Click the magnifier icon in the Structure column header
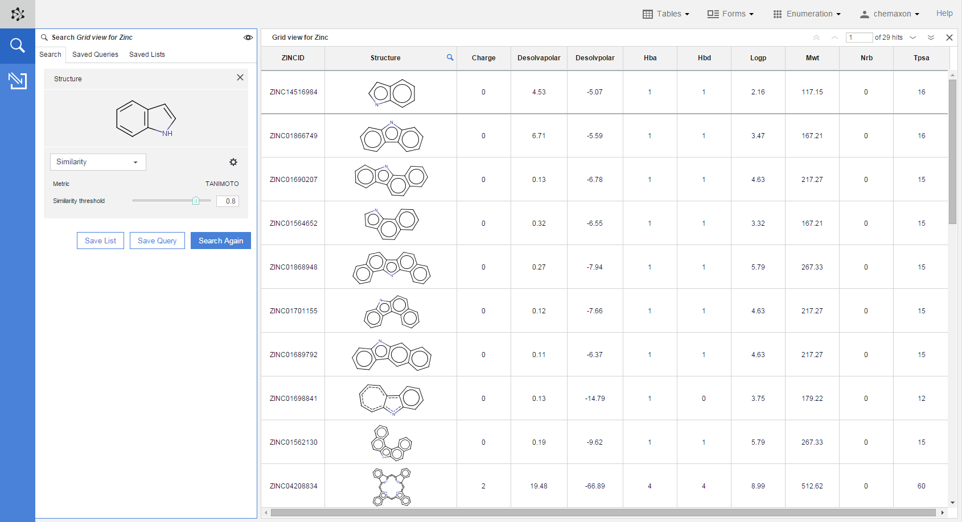The image size is (962, 522). pyautogui.click(x=450, y=57)
